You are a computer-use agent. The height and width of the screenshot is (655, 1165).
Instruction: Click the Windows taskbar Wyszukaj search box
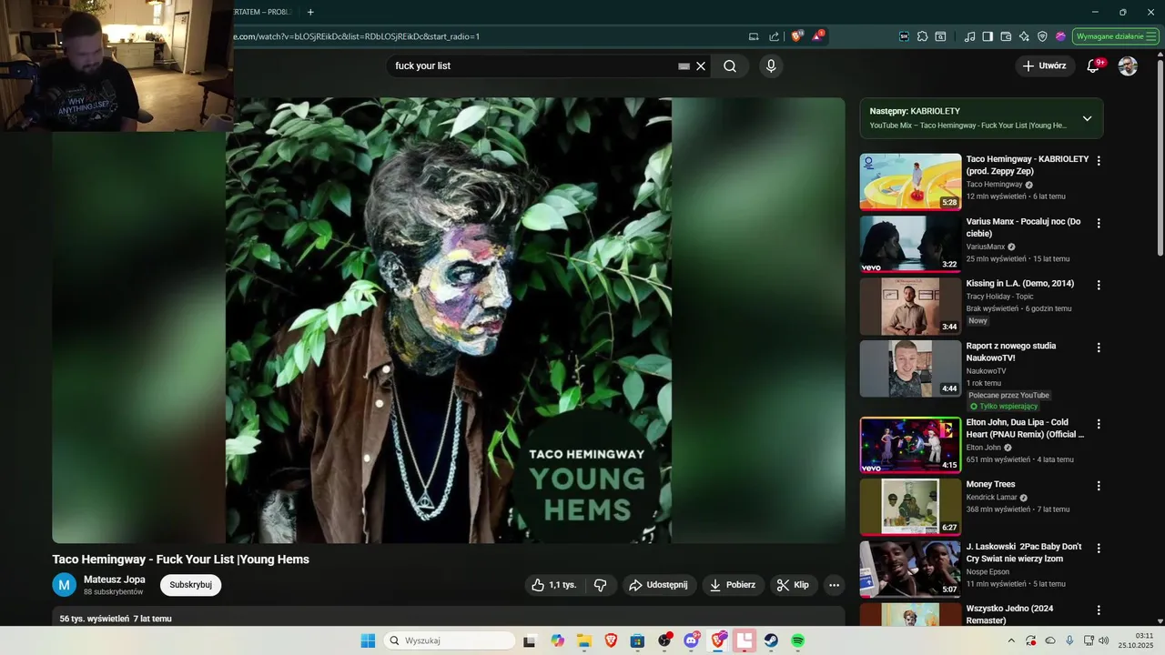point(450,640)
